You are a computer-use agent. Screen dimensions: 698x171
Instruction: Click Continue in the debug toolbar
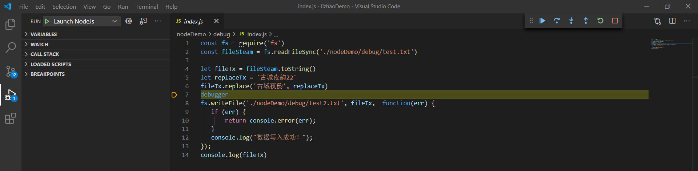tap(542, 21)
